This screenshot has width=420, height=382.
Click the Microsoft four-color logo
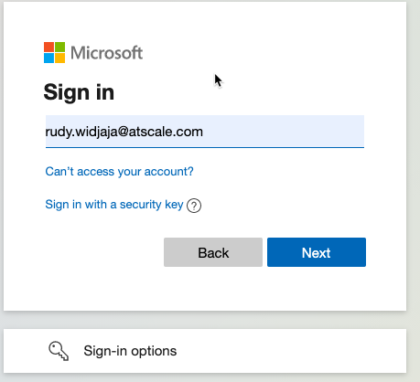(54, 52)
